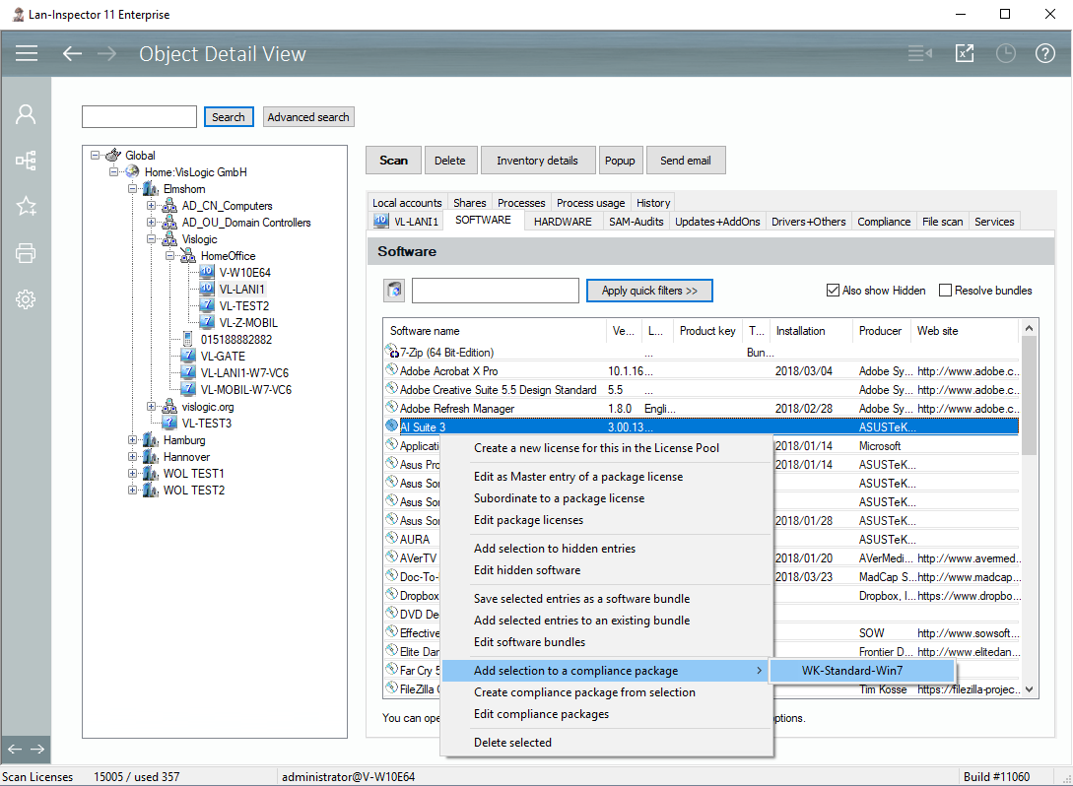1073x786 pixels.
Task: Open the network structure sidebar icon
Action: click(x=26, y=161)
